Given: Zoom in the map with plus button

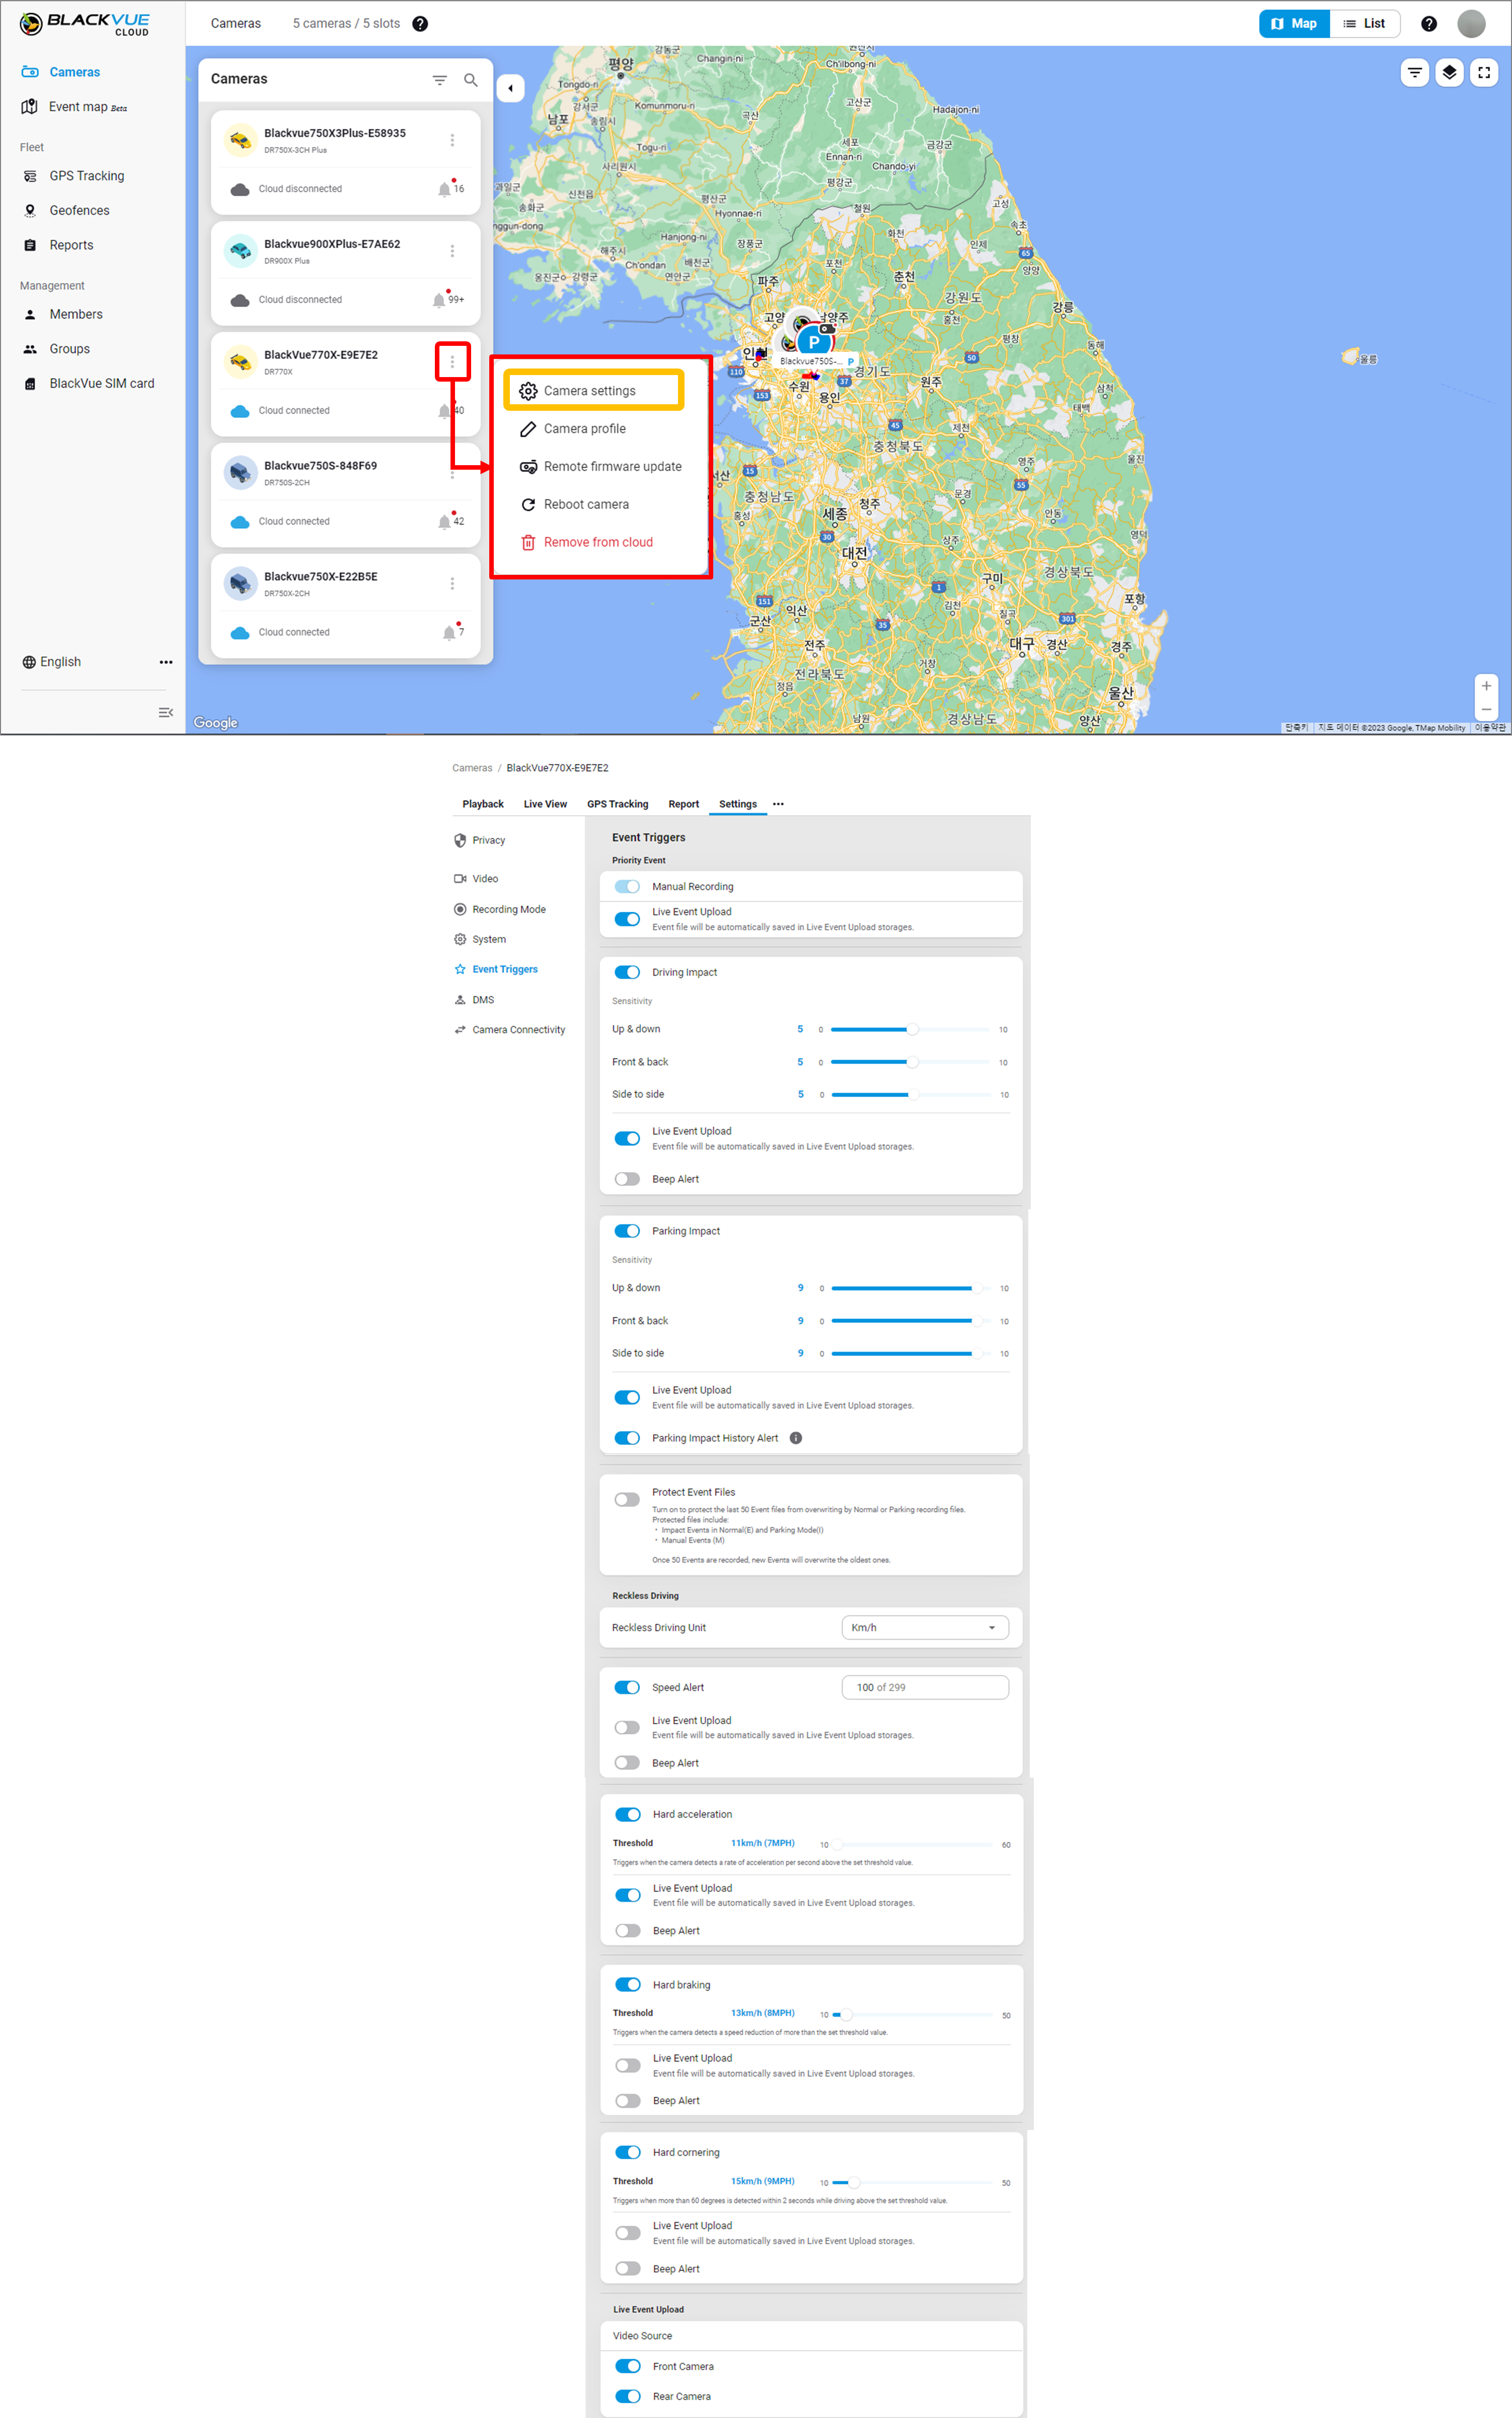Looking at the screenshot, I should click(x=1486, y=686).
